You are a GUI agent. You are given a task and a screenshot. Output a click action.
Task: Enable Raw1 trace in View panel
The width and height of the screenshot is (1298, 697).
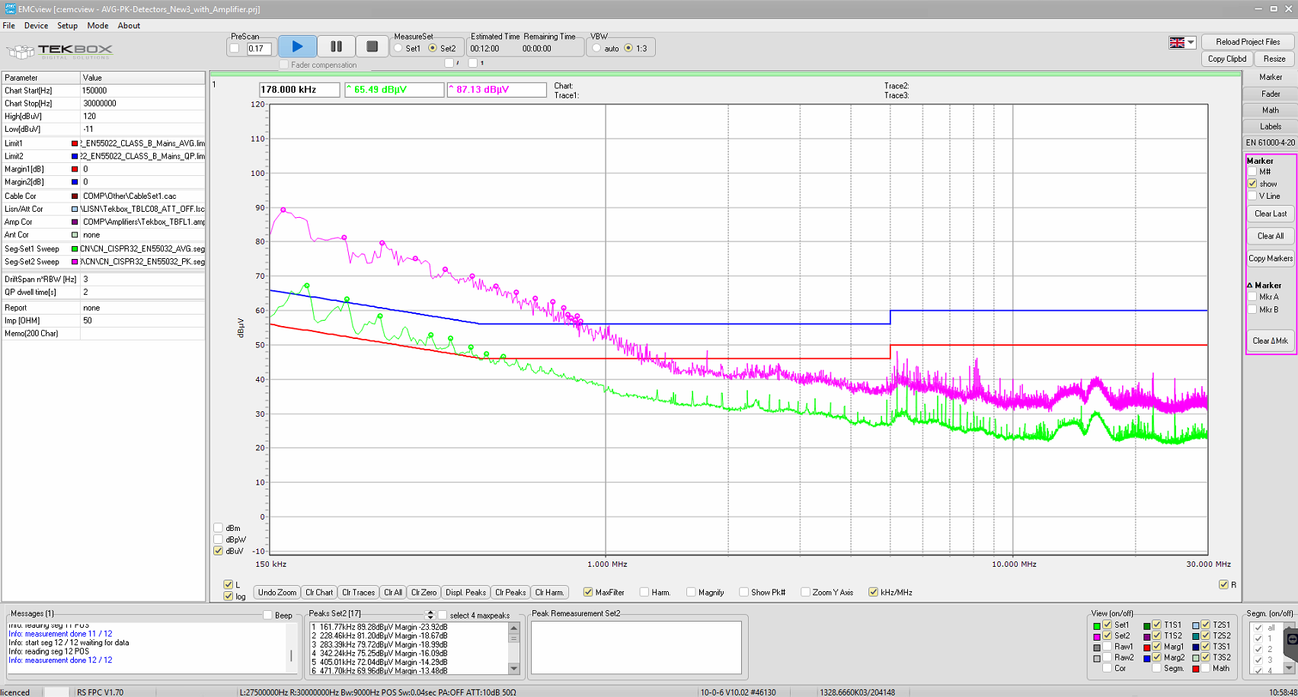point(1108,647)
